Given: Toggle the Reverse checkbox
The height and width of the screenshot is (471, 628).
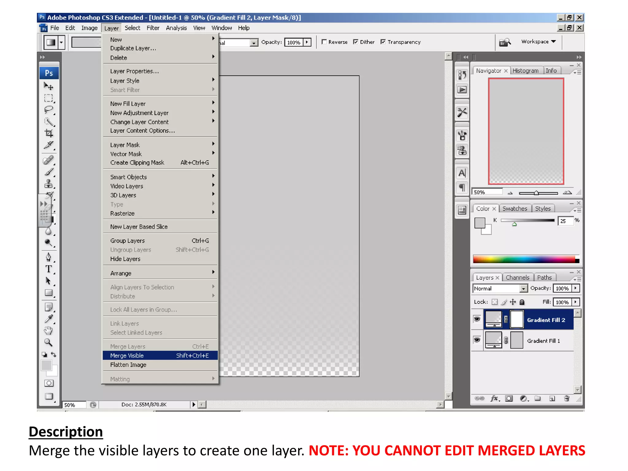Looking at the screenshot, I should point(324,42).
